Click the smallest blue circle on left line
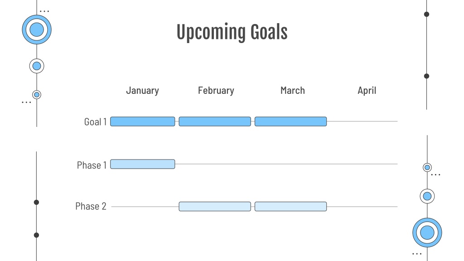464x261 pixels. point(37,95)
